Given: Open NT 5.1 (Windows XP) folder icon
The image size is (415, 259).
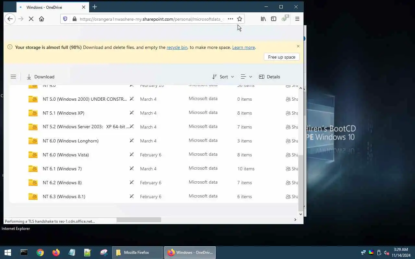Looking at the screenshot, I should tap(33, 113).
